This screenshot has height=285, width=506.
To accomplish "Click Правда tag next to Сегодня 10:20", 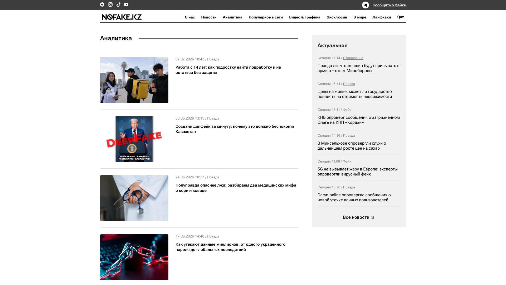I will coord(349,187).
